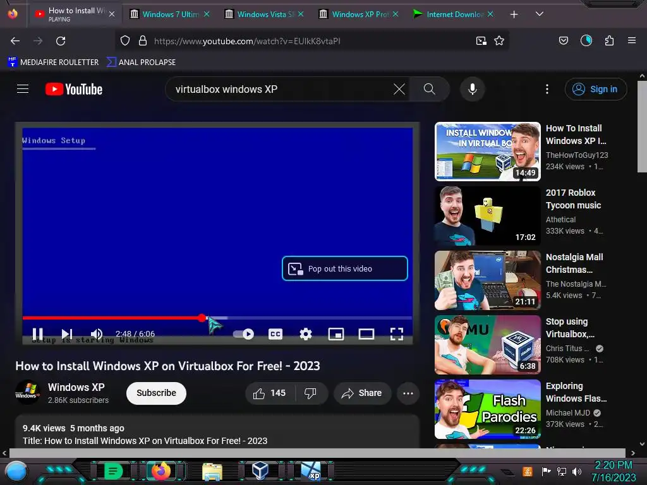Open the XP taskbar application icon

(x=311, y=471)
